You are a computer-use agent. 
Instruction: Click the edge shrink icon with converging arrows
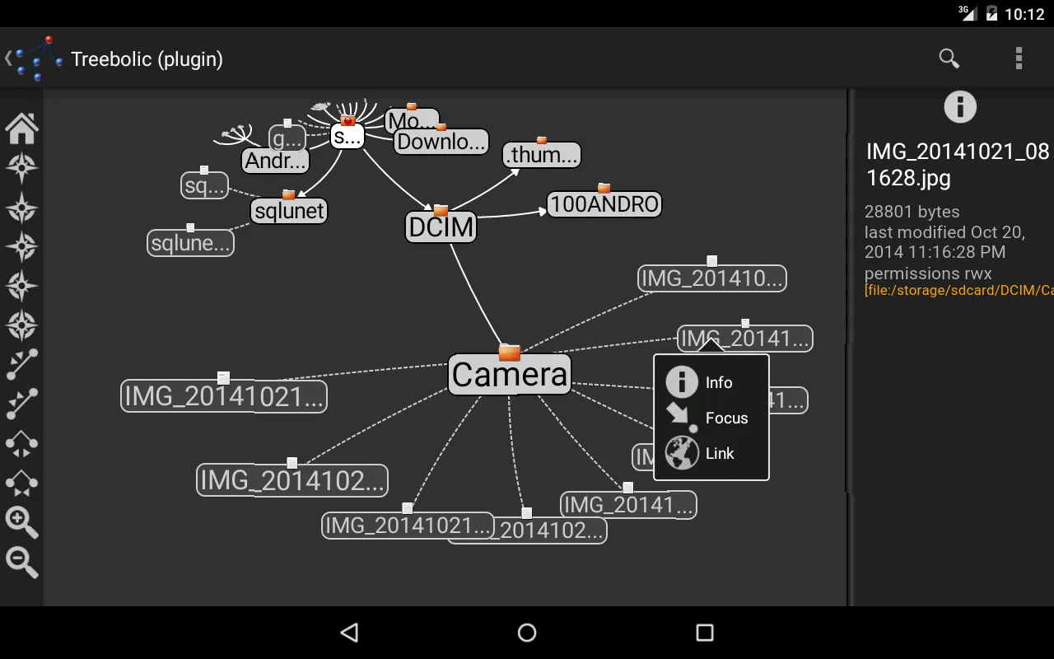click(x=22, y=404)
